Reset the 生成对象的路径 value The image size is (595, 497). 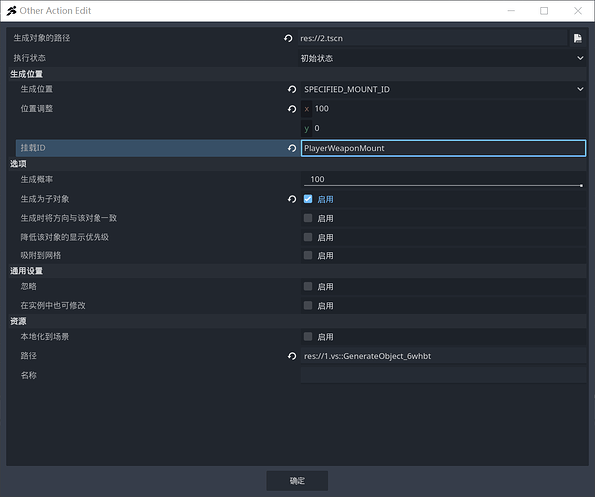[x=288, y=38]
